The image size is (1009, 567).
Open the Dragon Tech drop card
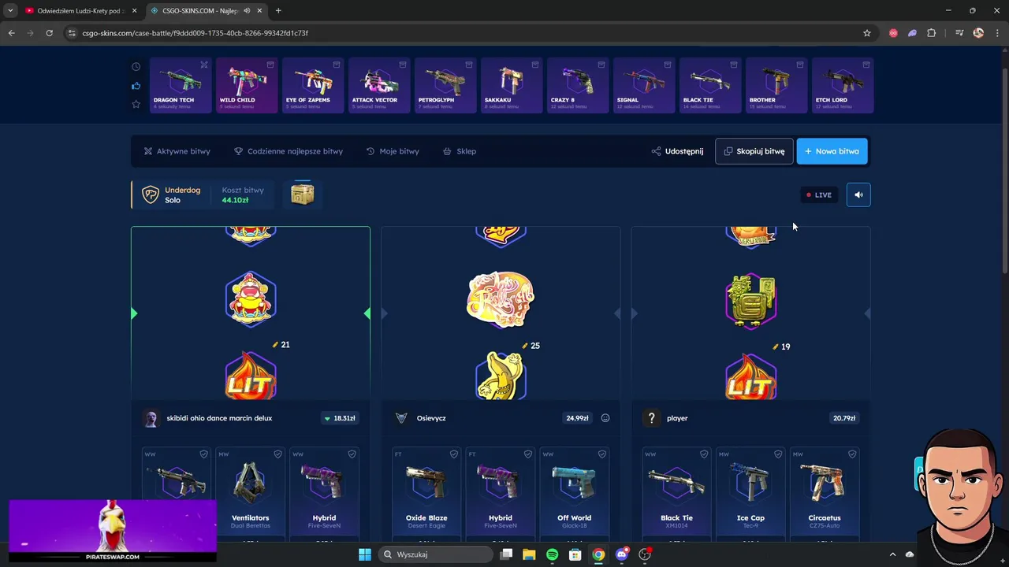pos(181,85)
